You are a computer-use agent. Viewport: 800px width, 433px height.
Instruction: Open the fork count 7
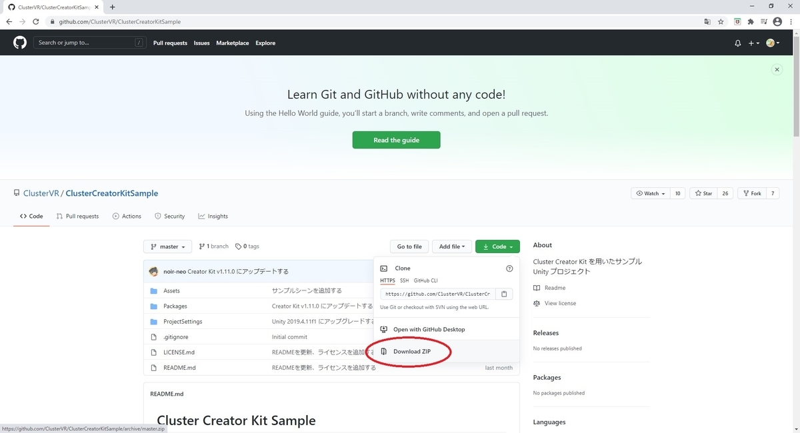click(x=773, y=193)
